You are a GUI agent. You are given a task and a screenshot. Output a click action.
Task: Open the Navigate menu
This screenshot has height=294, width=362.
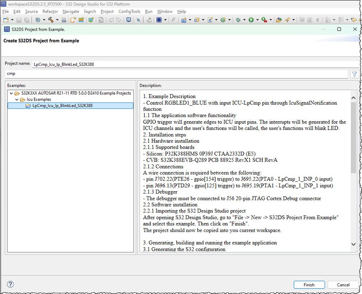71,11
